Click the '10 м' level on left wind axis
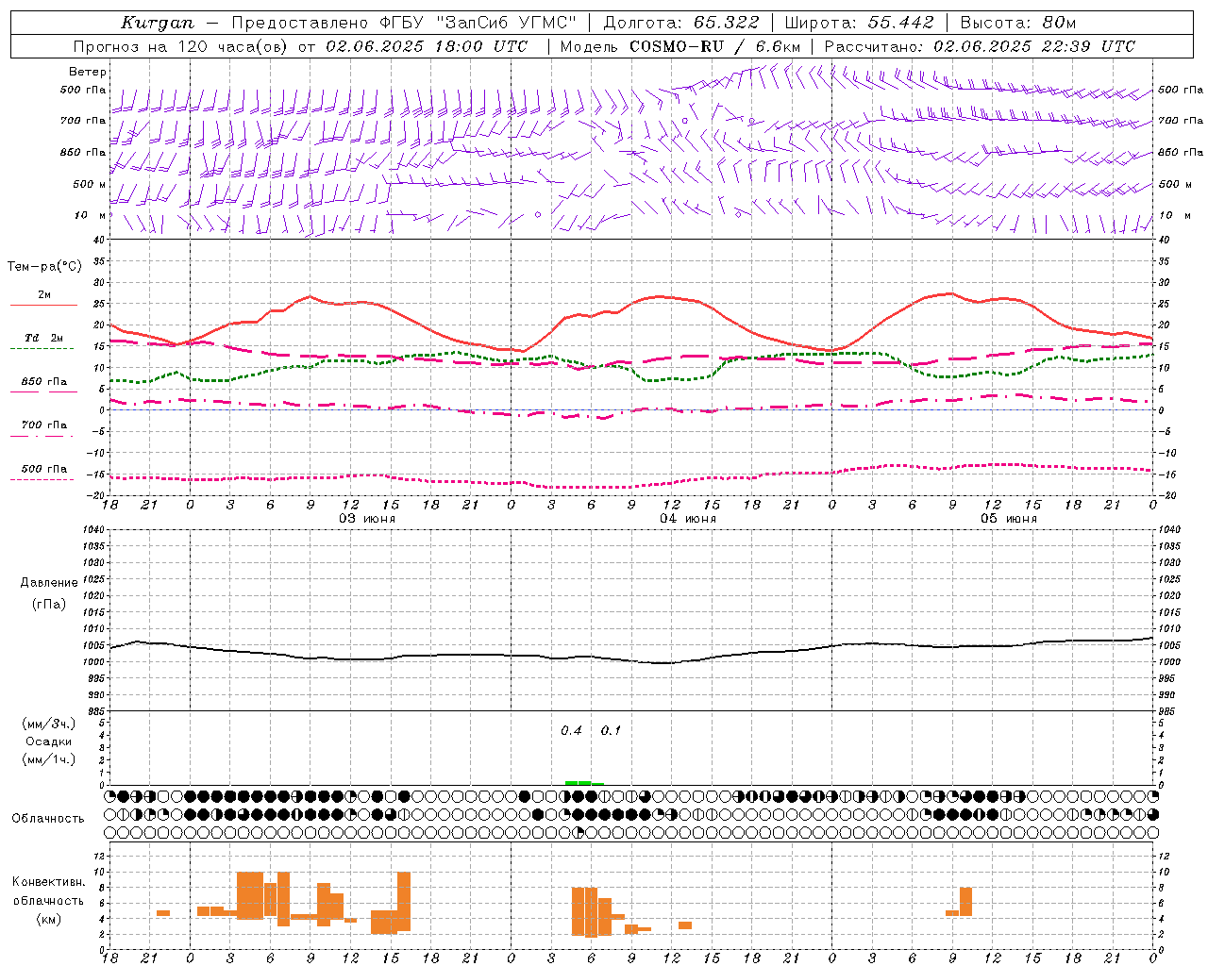1208x966 pixels. [x=90, y=215]
